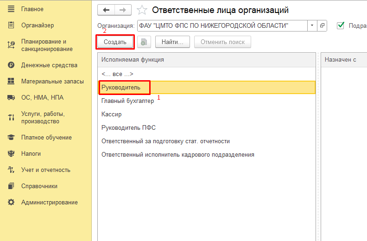The image size is (367, 241).
Task: Open the Материальные запасы menu section
Action: [52, 81]
